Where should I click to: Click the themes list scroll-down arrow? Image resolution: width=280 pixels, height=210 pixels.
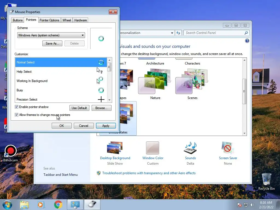click(x=244, y=133)
